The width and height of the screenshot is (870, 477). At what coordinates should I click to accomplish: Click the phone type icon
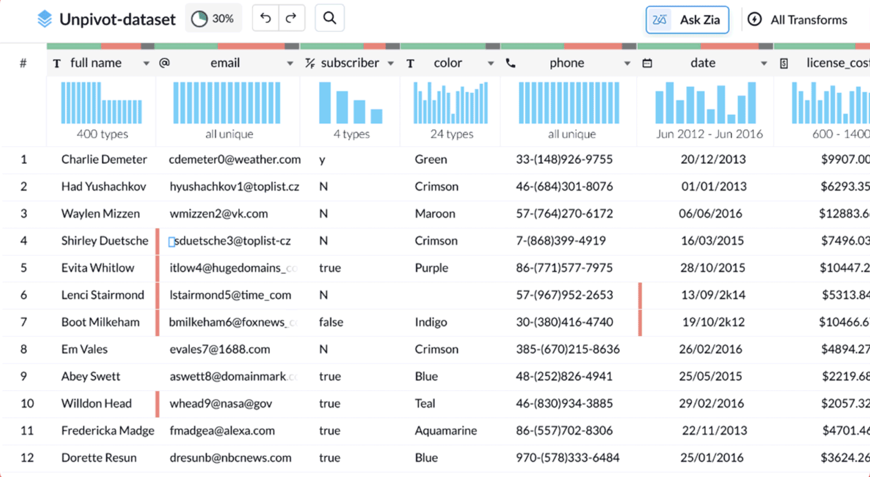tap(511, 63)
